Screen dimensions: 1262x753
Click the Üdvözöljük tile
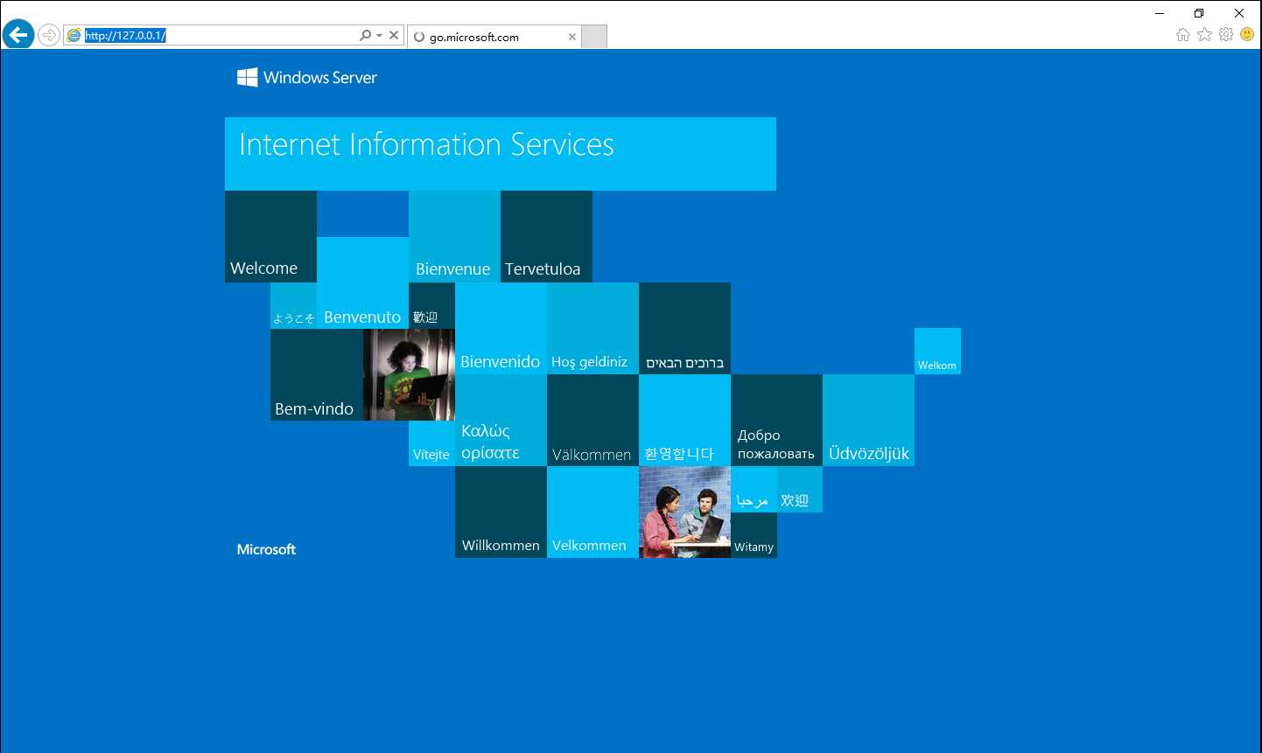868,420
